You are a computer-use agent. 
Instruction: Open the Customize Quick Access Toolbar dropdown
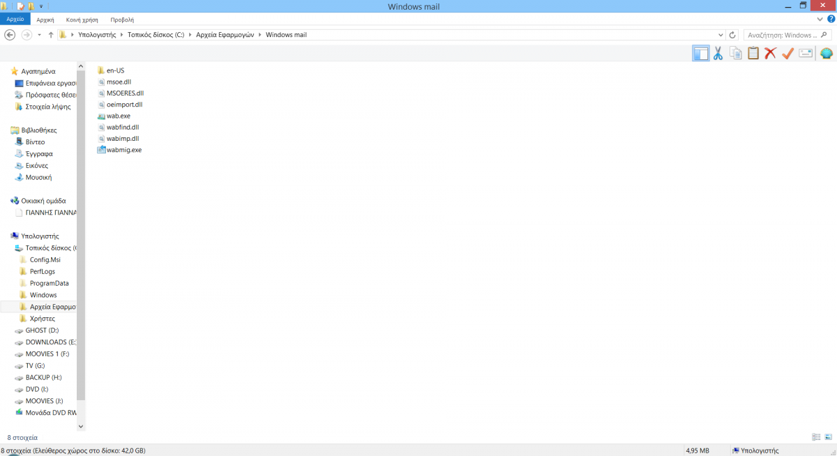pos(41,6)
